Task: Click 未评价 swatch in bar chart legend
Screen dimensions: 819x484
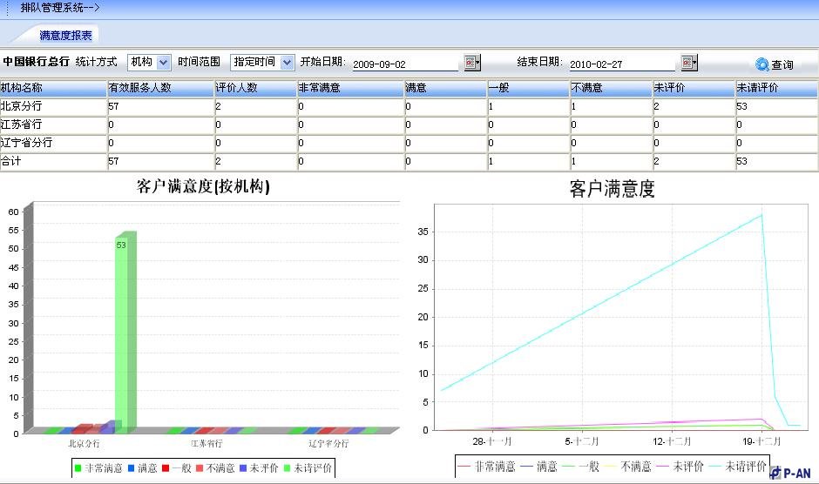Action: click(x=243, y=467)
